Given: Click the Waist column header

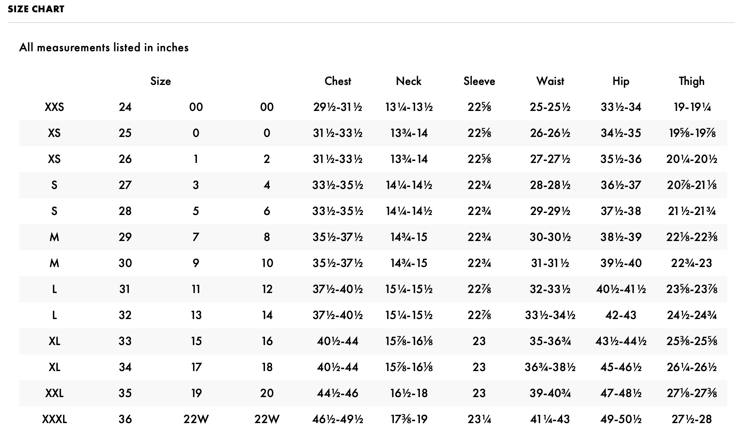Looking at the screenshot, I should pos(550,81).
